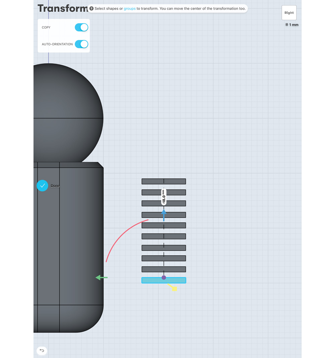Viewport: 335px width, 358px height.
Task: Select the purple transformation center dot
Action: [x=163, y=278]
